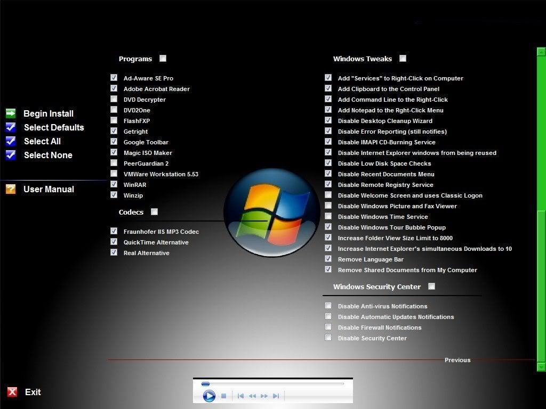Rewind the media player
This screenshot has width=546, height=409.
[252, 396]
